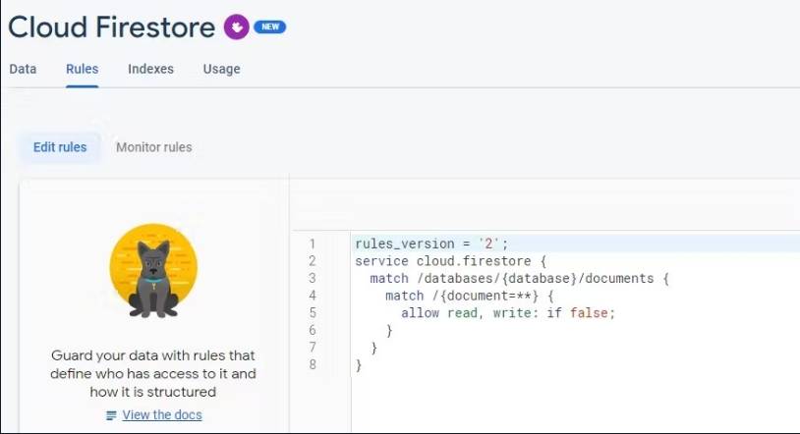Place the cursor on service cloud.firestore line
Image resolution: width=800 pixels, height=434 pixels.
[450, 261]
